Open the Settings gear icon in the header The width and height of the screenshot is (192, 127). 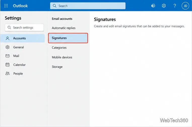point(164,6)
